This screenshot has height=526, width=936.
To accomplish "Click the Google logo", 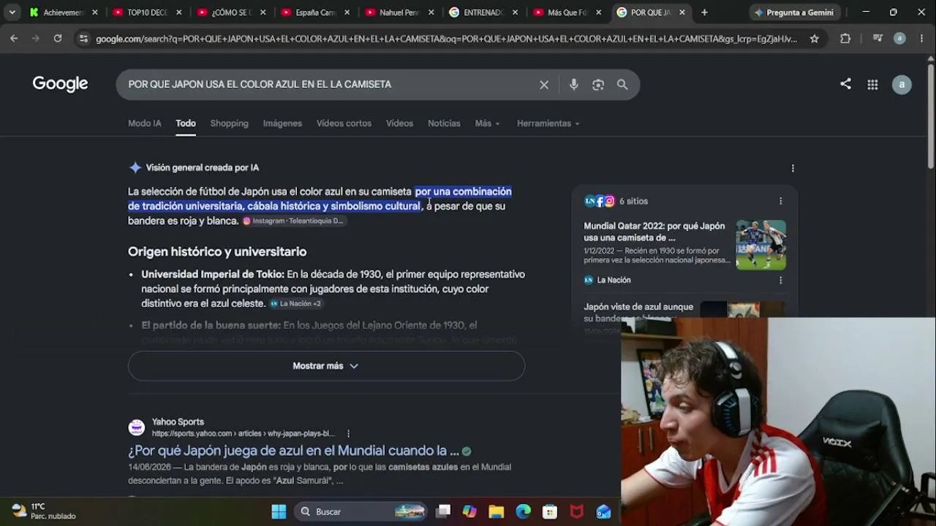I will (x=60, y=84).
